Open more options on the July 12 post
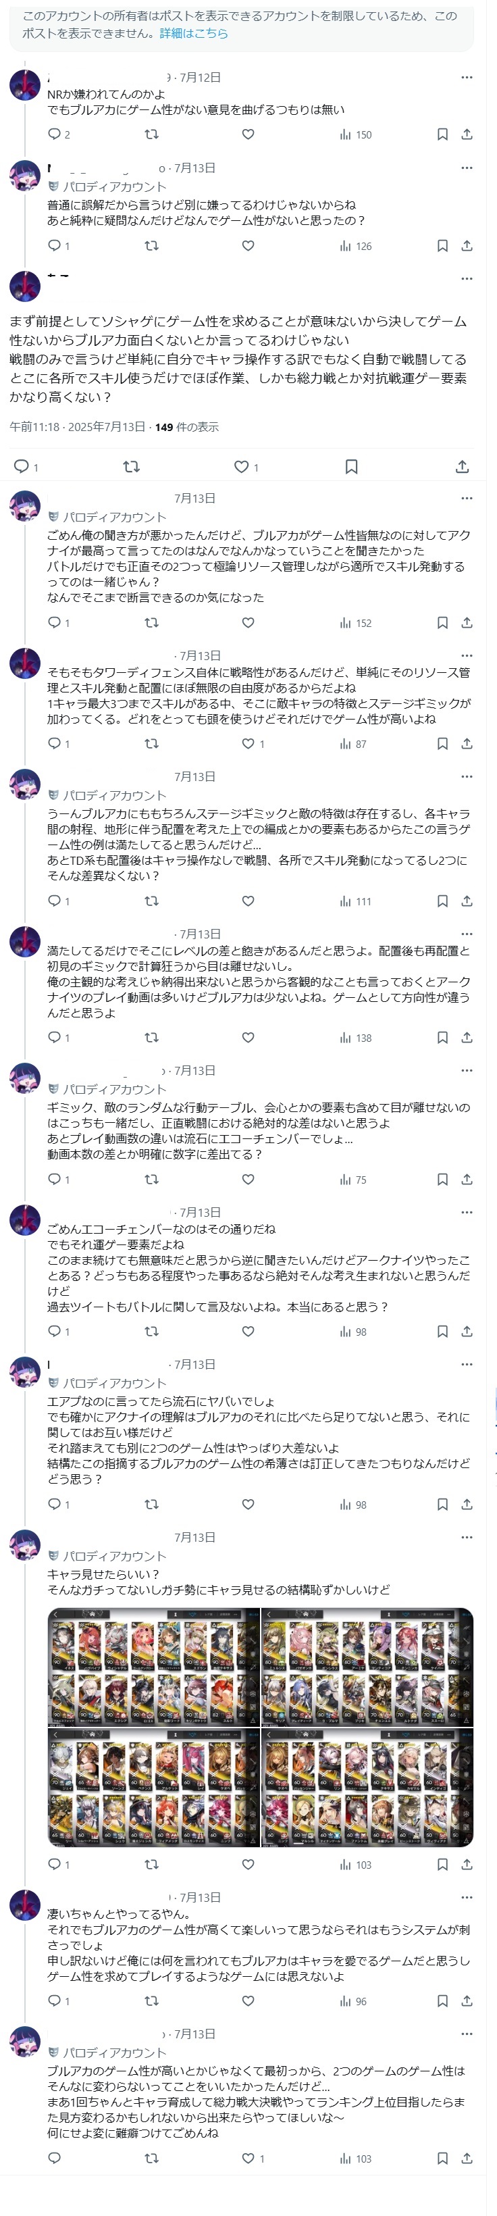 point(466,78)
